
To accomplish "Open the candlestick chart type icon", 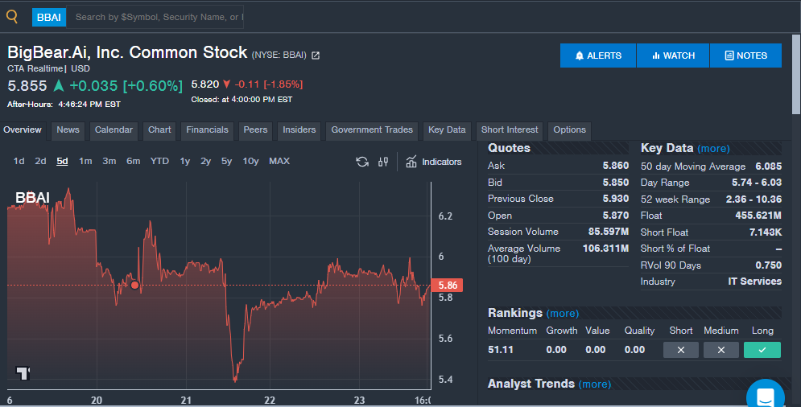I will pos(383,162).
